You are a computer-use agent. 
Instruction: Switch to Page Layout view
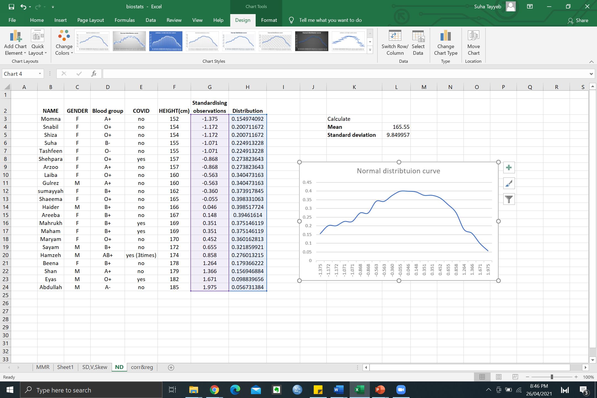pos(499,377)
